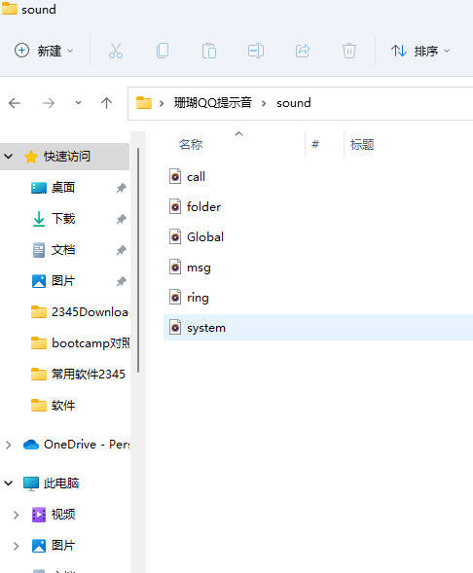Click the Share icon in toolbar
This screenshot has width=473, height=573.
click(303, 51)
